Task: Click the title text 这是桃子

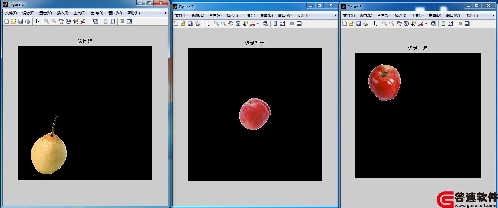Action: [255, 43]
